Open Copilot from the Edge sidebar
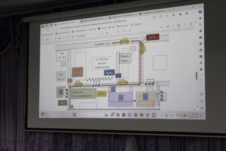The image size is (226, 151). tap(200, 11)
